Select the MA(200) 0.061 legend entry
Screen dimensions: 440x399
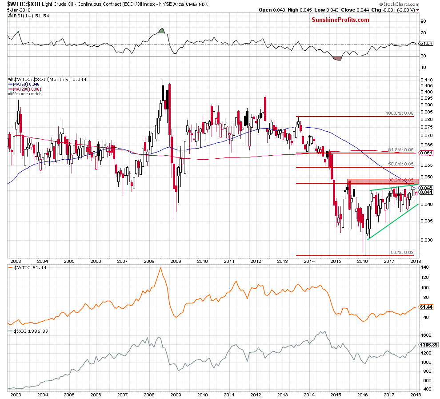(25, 89)
